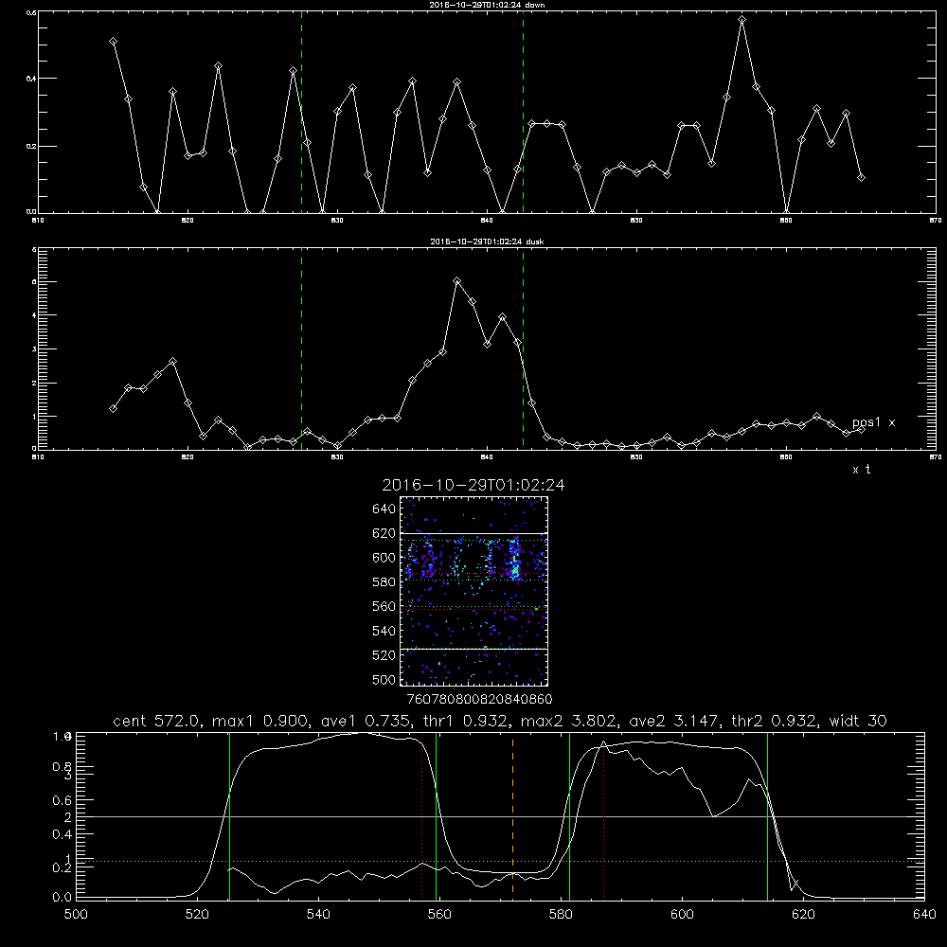
Task: Click the 'thr1 0.932' value
Action: 466,721
